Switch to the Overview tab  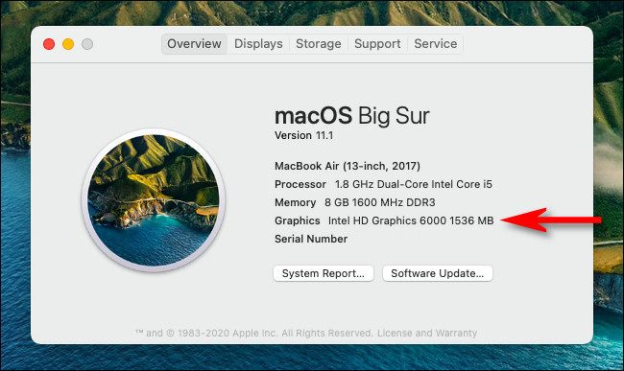click(194, 44)
